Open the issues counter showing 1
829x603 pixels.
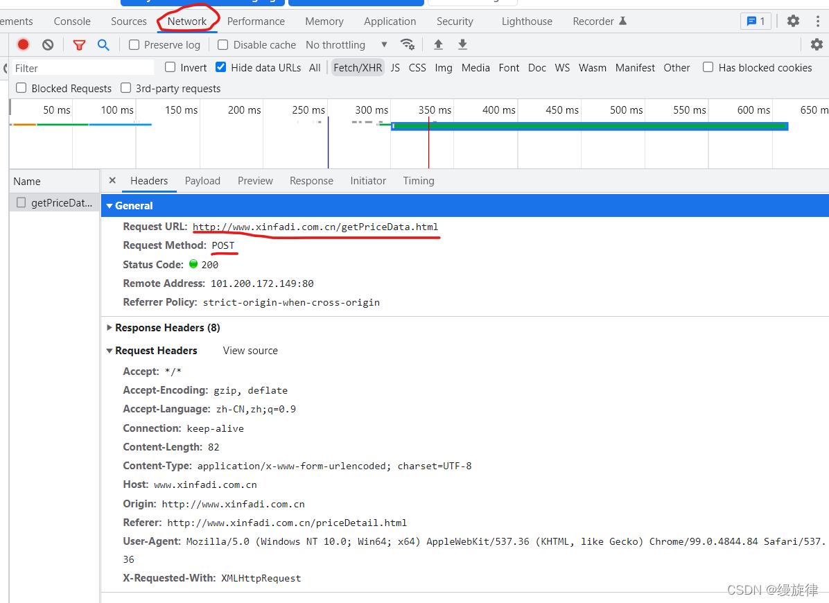(x=756, y=21)
